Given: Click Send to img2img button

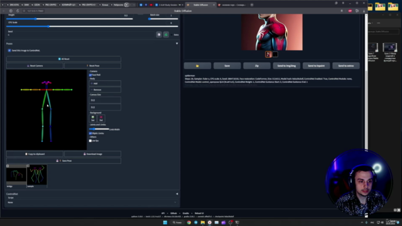Looking at the screenshot, I should [286, 66].
